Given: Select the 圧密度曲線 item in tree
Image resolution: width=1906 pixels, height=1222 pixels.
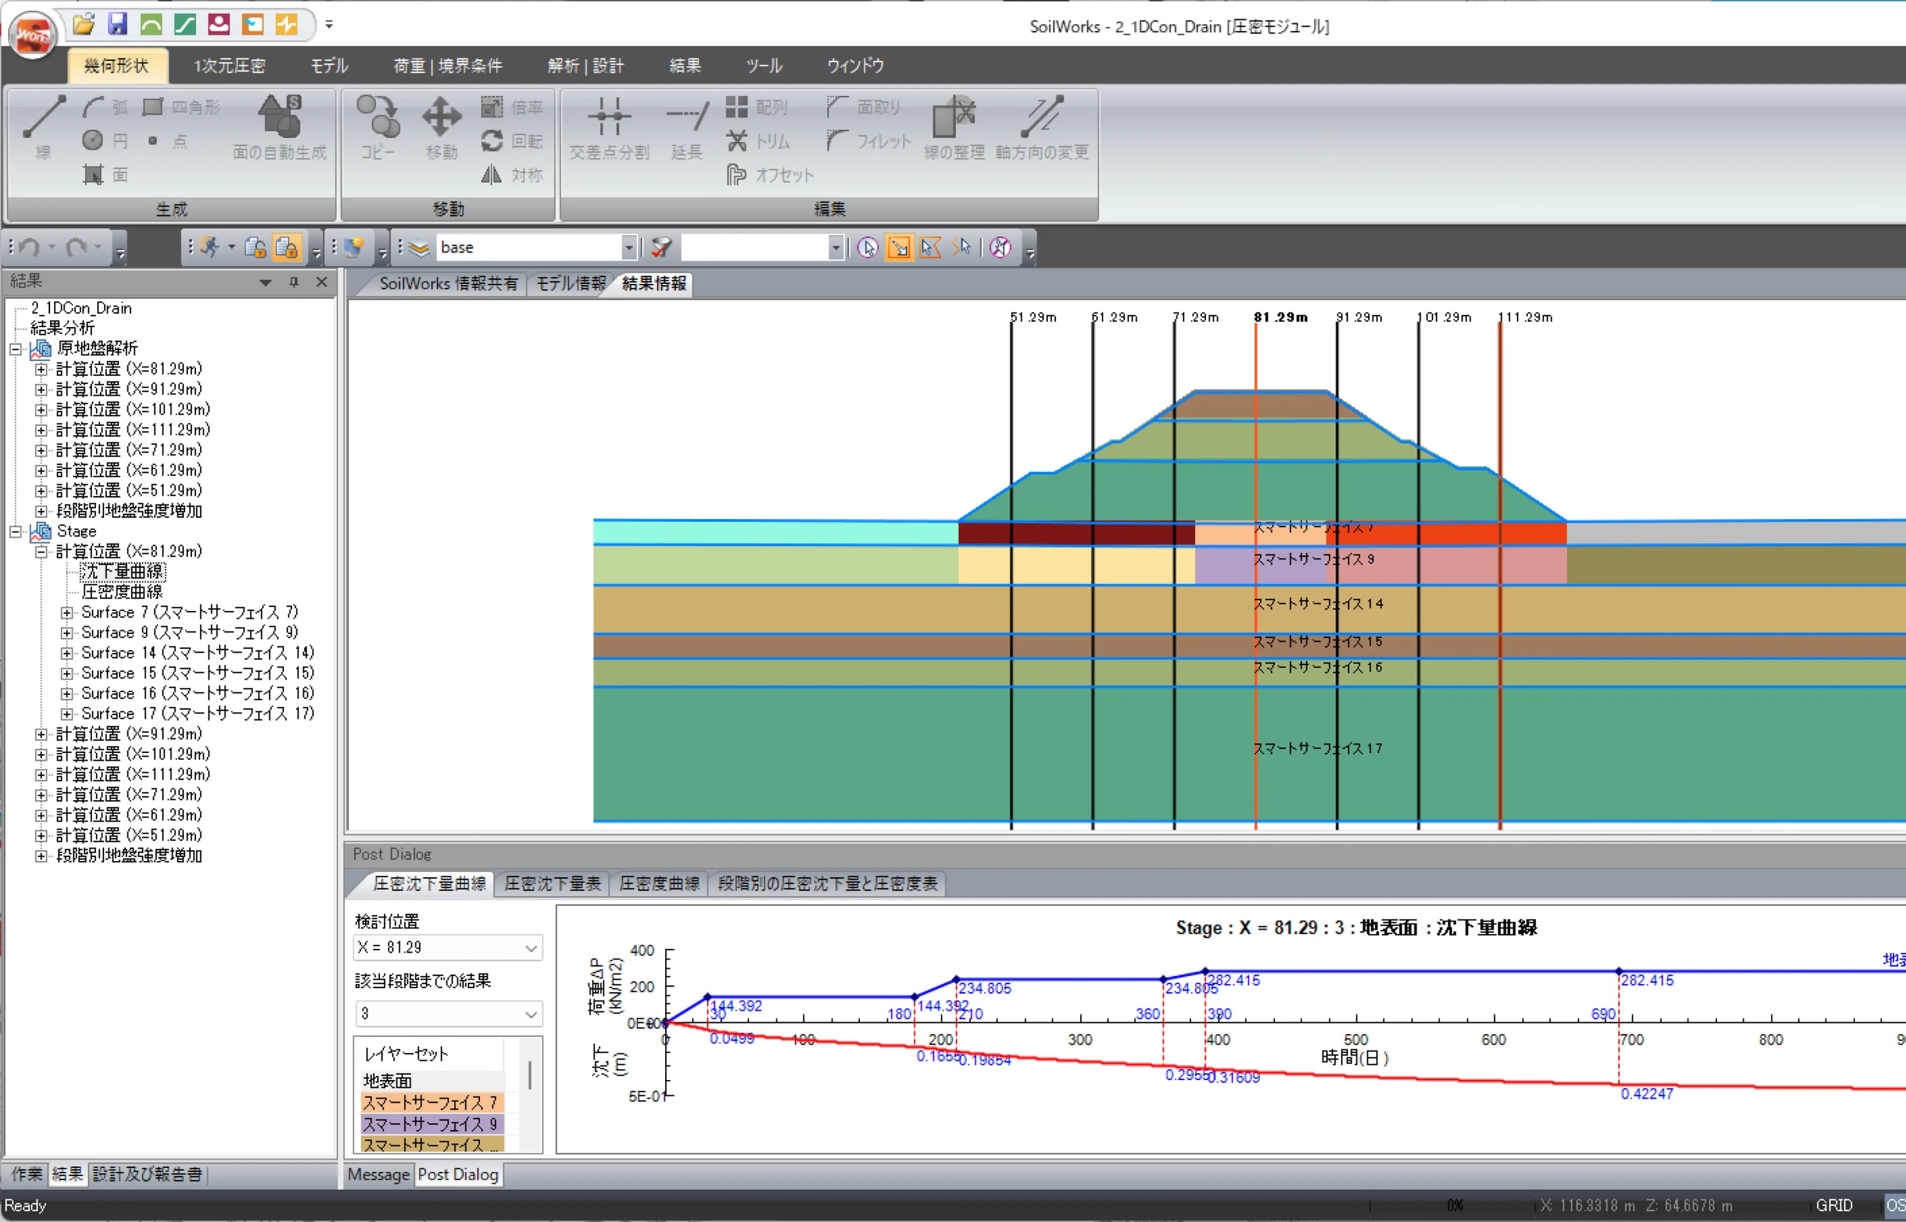Looking at the screenshot, I should pos(122,592).
